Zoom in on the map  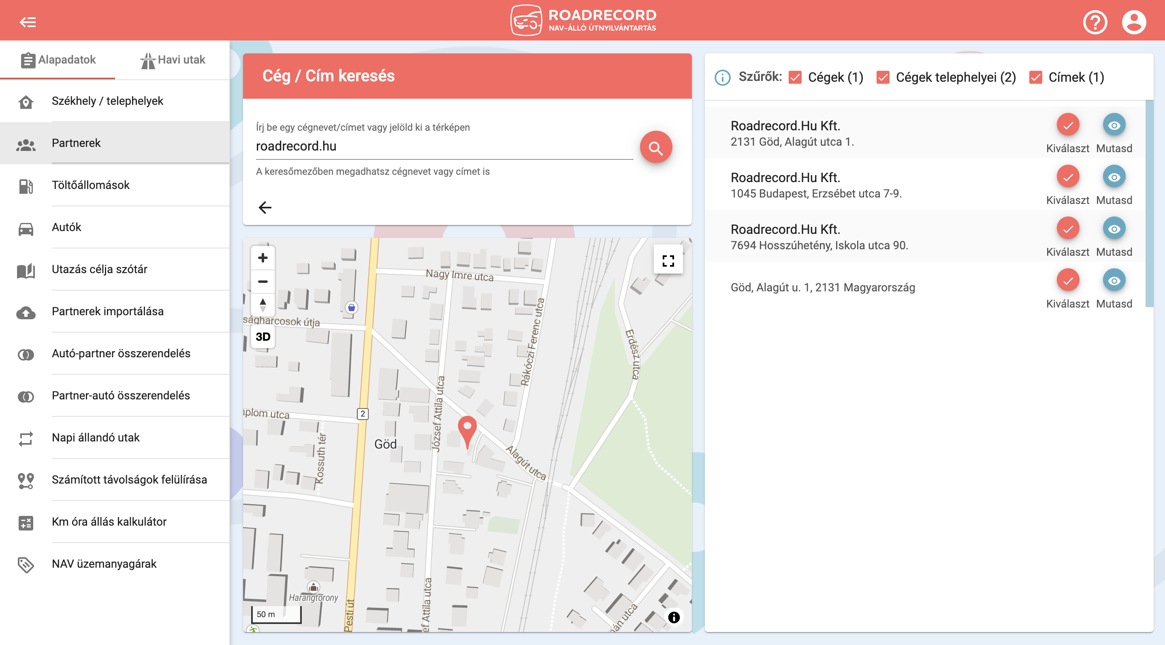click(x=263, y=258)
